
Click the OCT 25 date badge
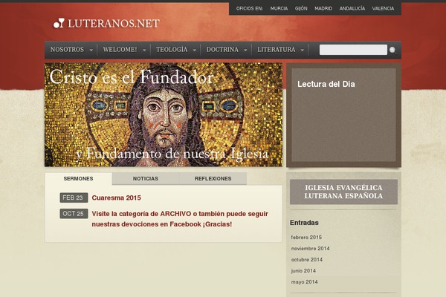(x=74, y=214)
